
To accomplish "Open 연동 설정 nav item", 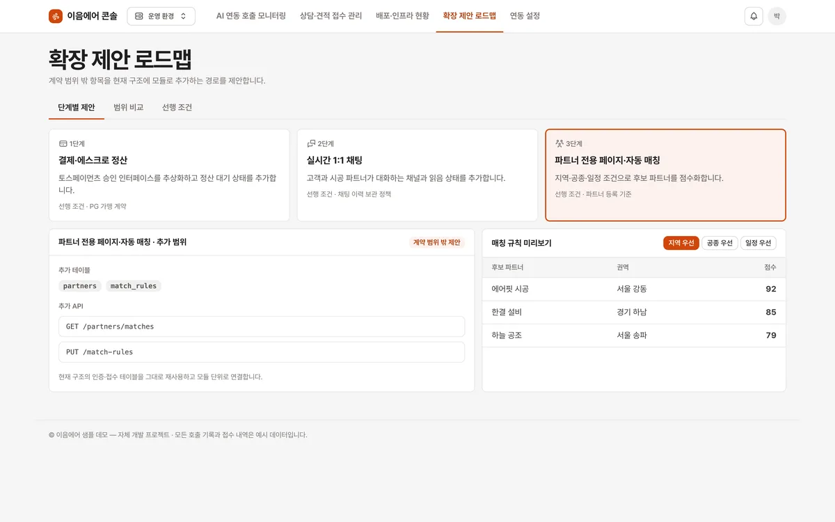I will point(525,16).
